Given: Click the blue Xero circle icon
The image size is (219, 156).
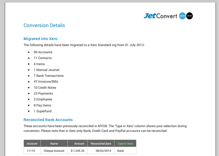Looking at the screenshot, I should 182,16.
